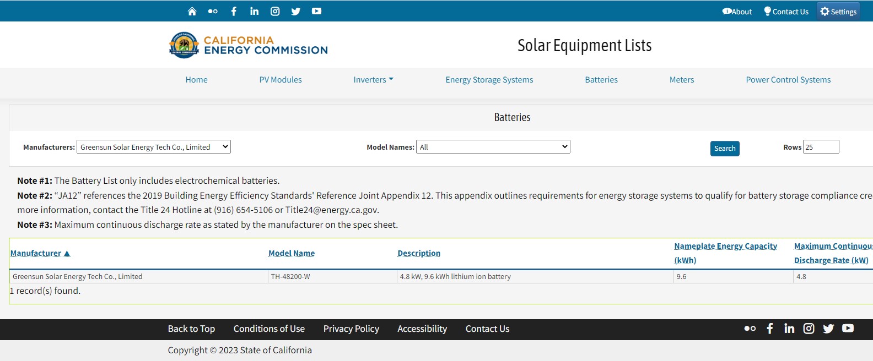The height and width of the screenshot is (361, 873).
Task: Open YouTube icon in footer
Action: click(848, 329)
